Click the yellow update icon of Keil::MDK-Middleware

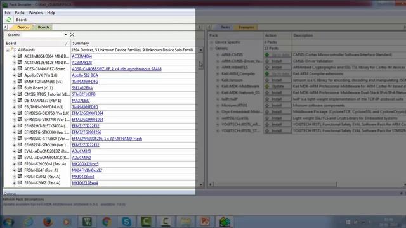[x=267, y=86]
